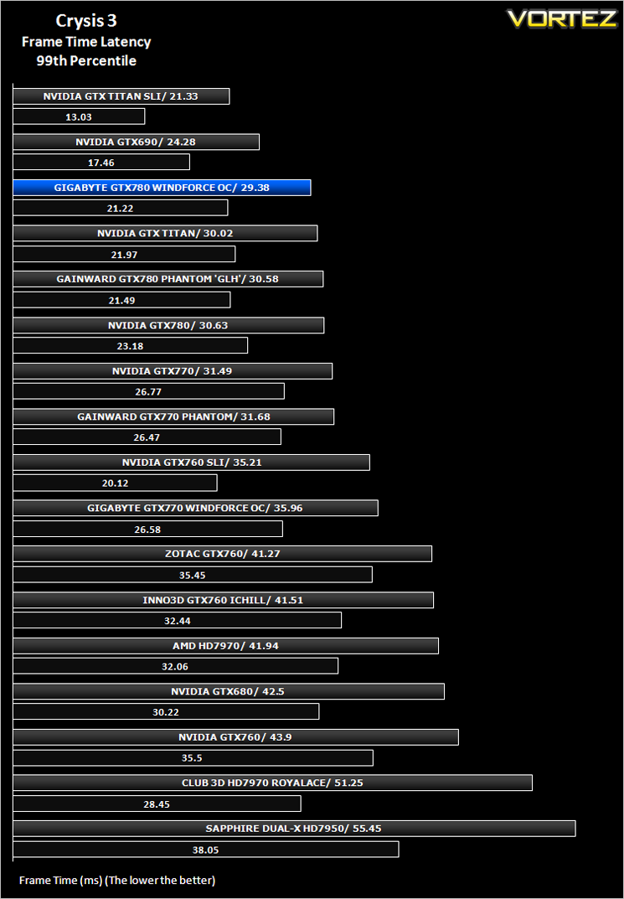Select the NVIDIA GTX770/ 31.49 bar
Viewport: 624px width, 899px height.
click(173, 371)
